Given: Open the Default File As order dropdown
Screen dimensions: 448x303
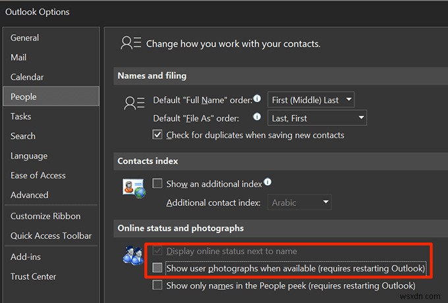Looking at the screenshot, I should click(x=317, y=118).
